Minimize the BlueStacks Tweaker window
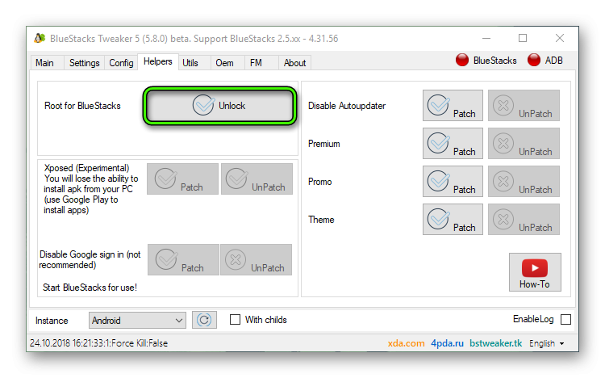 pos(486,38)
